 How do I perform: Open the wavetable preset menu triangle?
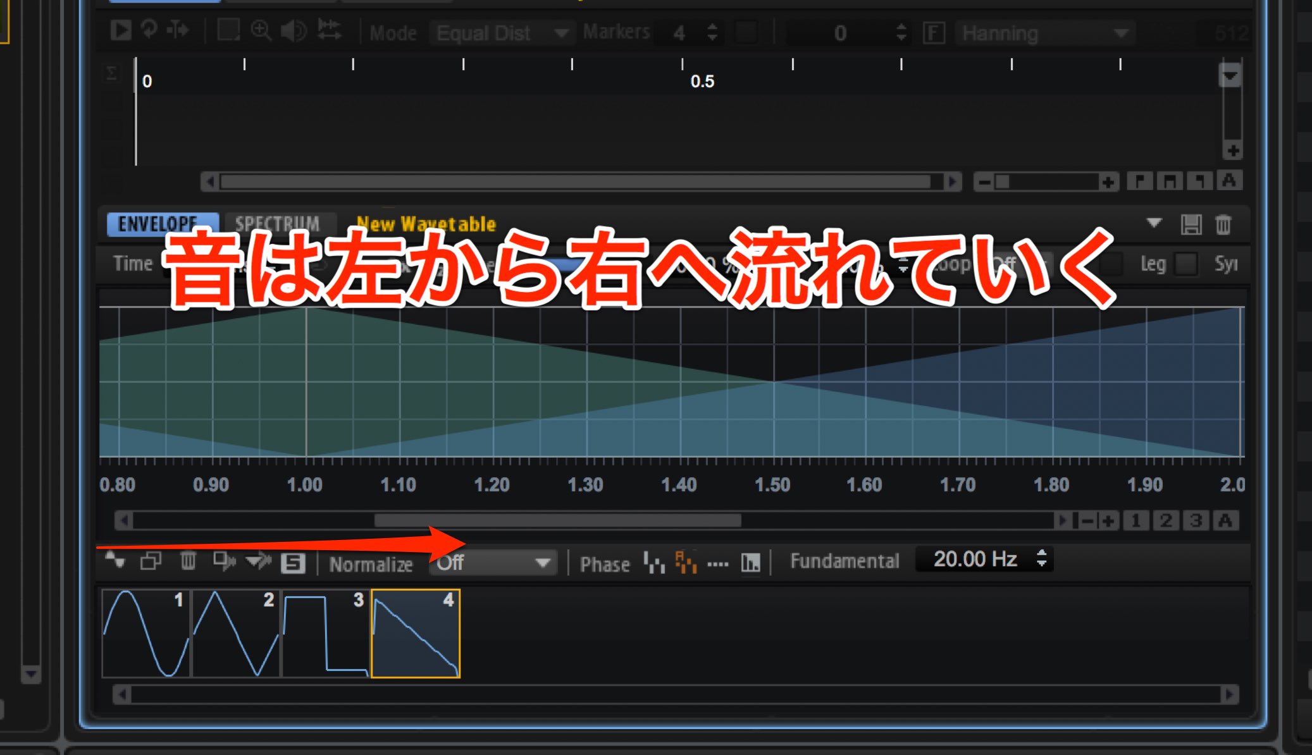1154,223
